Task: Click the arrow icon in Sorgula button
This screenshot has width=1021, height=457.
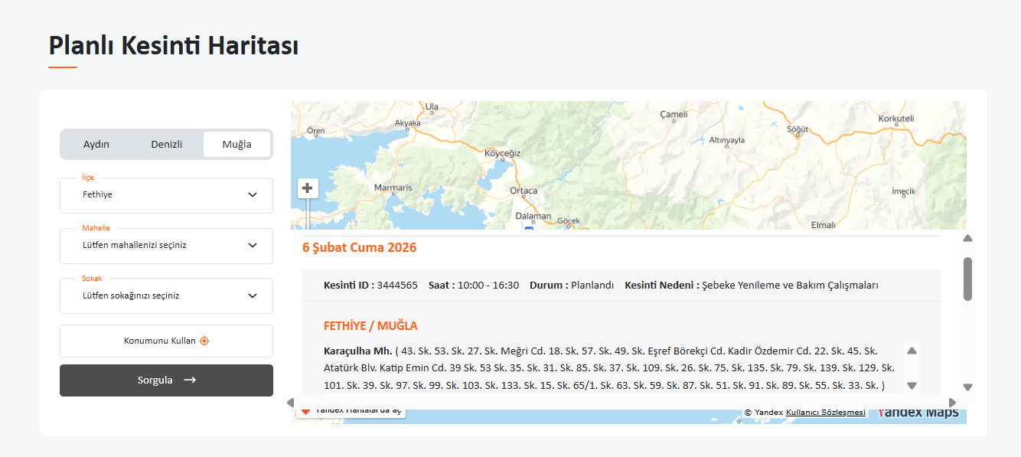Action: [x=190, y=380]
